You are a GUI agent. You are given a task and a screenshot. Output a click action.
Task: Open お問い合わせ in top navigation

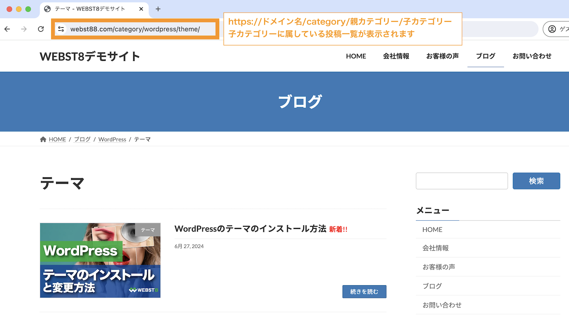[532, 56]
